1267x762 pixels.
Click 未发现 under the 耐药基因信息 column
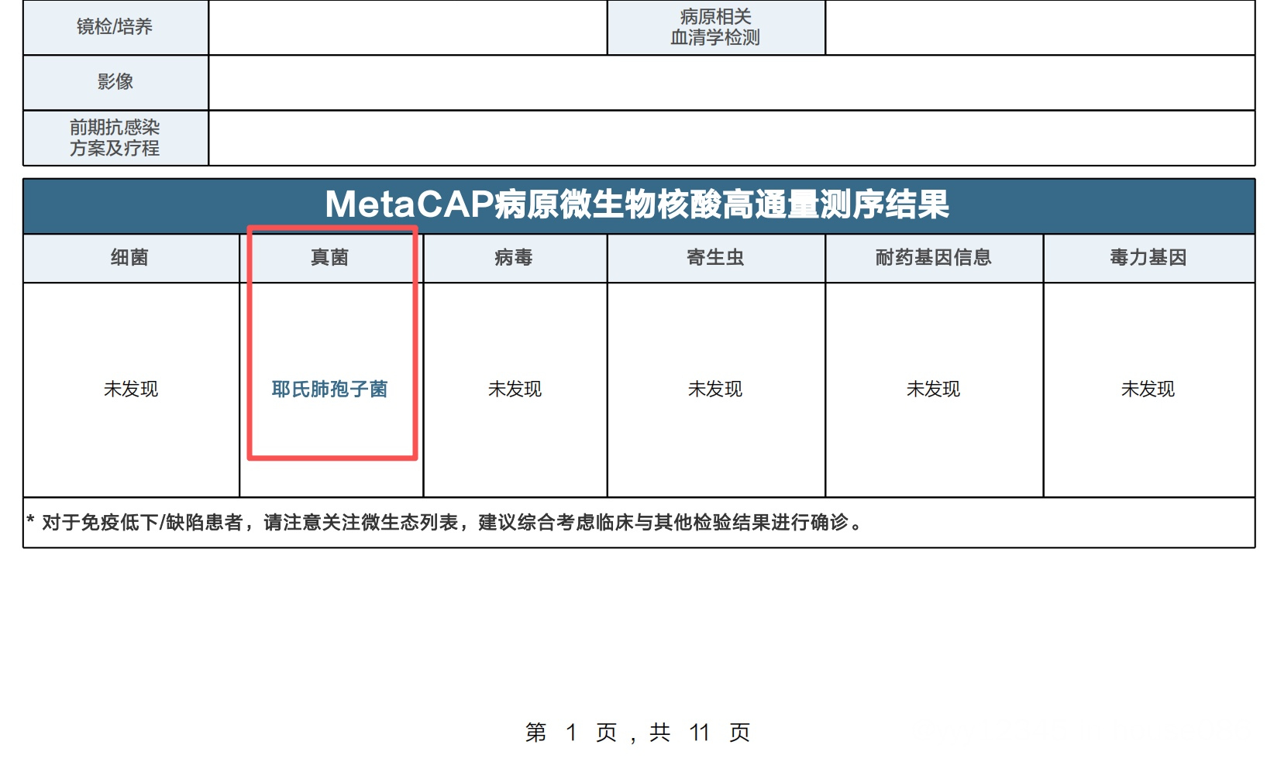(x=933, y=389)
